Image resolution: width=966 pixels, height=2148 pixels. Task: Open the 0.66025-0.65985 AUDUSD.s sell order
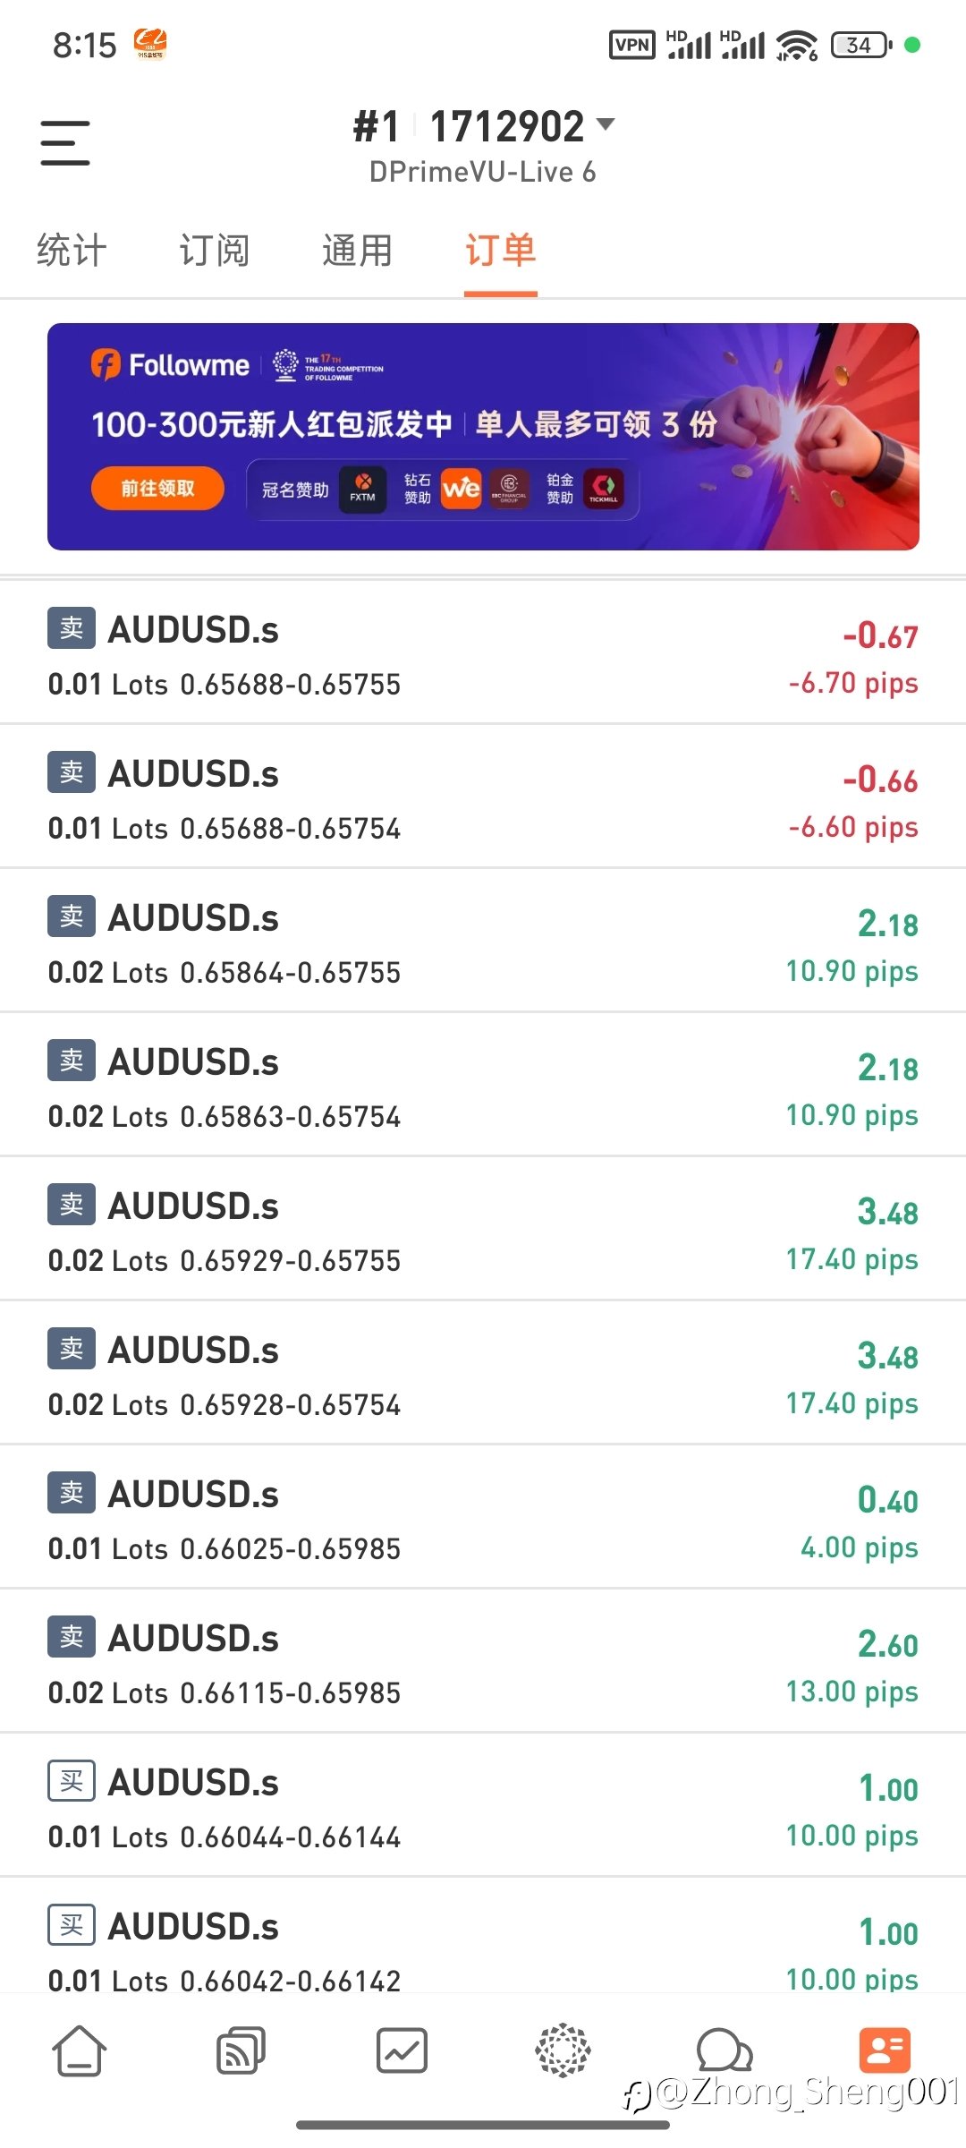pos(483,1520)
